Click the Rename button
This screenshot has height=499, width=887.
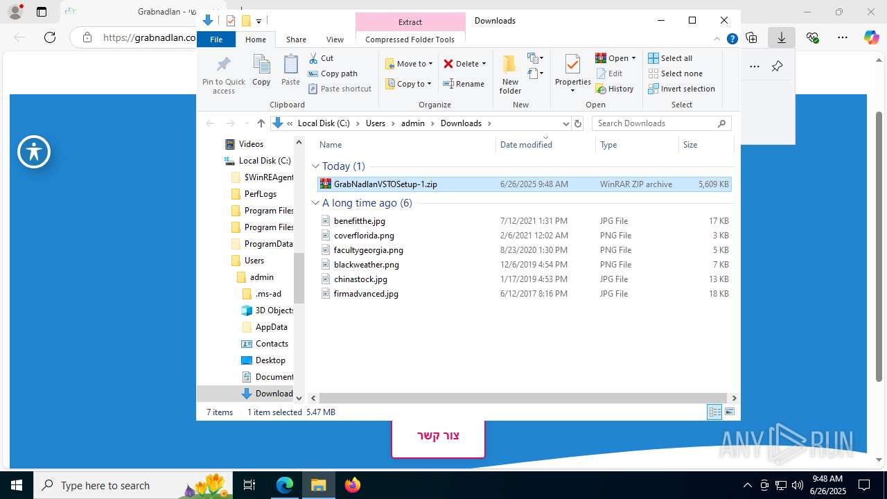pos(464,84)
